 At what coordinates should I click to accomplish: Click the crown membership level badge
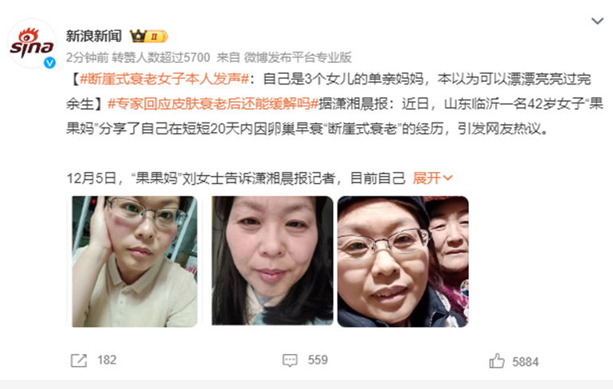(x=149, y=37)
